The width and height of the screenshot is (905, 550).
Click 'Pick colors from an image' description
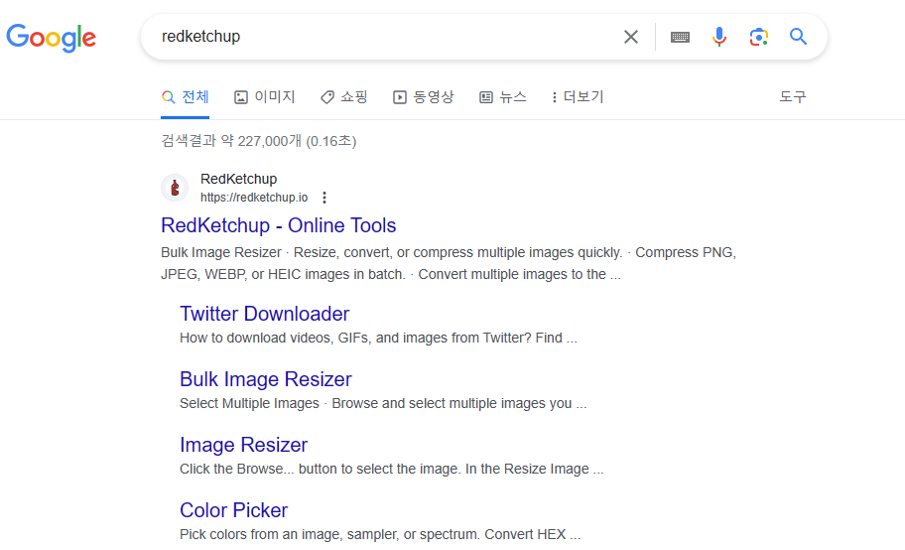point(380,534)
